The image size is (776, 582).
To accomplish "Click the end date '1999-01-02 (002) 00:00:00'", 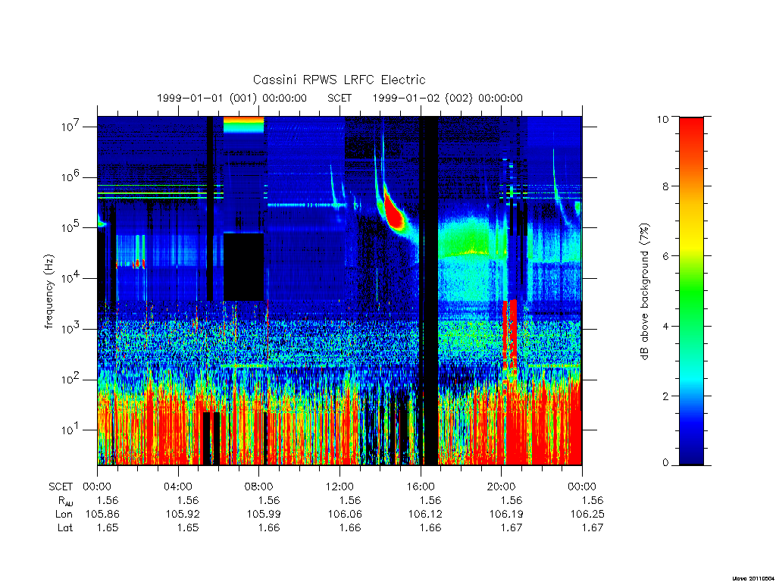I will click(447, 98).
